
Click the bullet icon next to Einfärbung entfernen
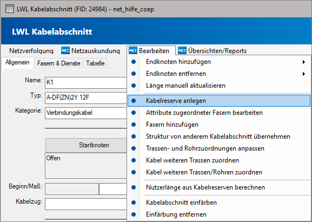pos(134,214)
